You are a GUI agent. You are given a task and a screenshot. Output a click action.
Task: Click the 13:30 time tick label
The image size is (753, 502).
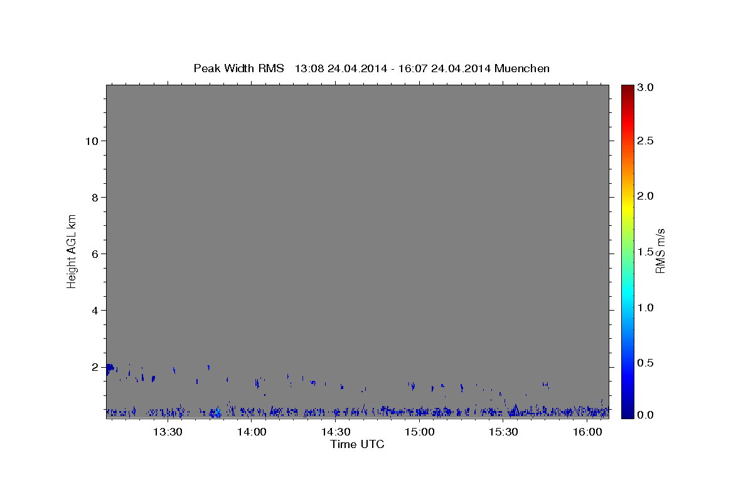[x=168, y=432]
